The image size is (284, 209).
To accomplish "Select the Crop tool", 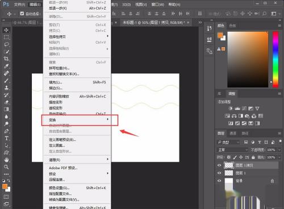I will pyautogui.click(x=6, y=58).
